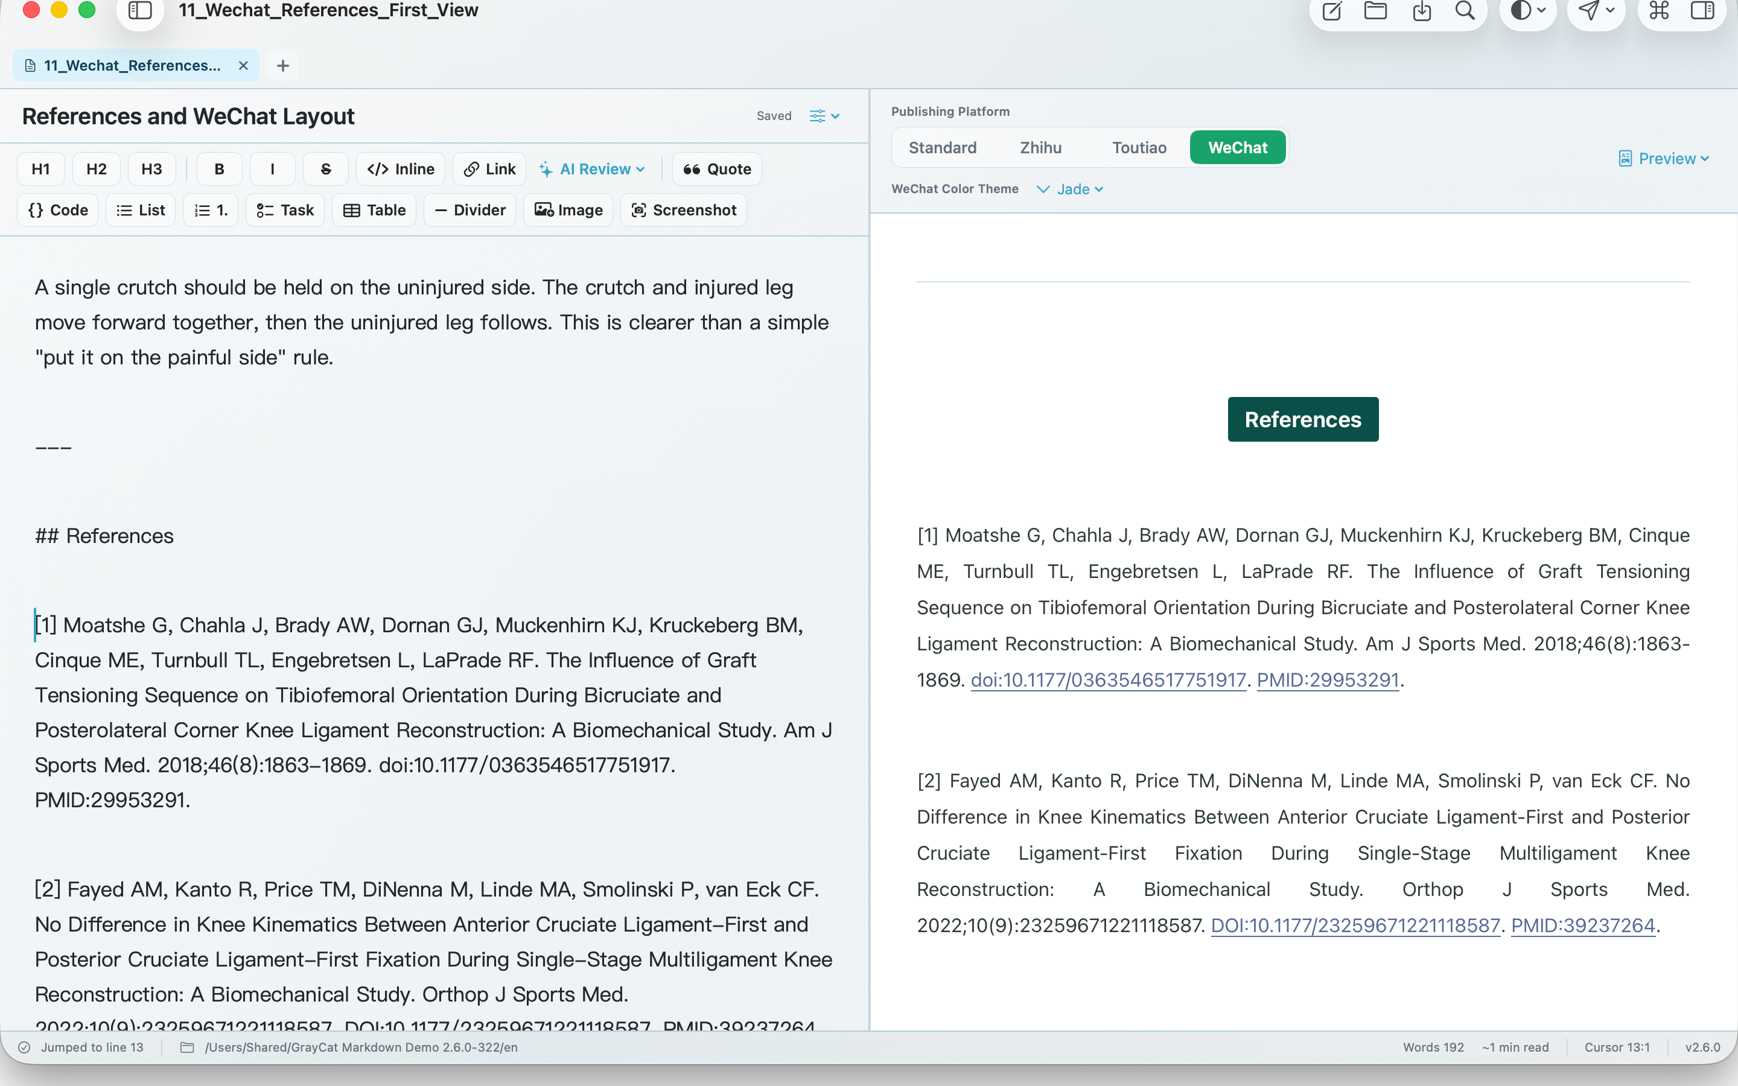This screenshot has width=1738, height=1086.
Task: Click the v2.6.0 version label
Action: click(x=1703, y=1047)
